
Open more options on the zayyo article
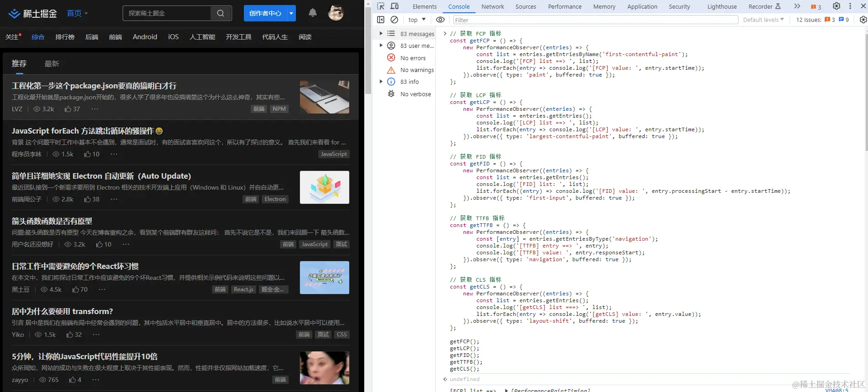pos(96,380)
